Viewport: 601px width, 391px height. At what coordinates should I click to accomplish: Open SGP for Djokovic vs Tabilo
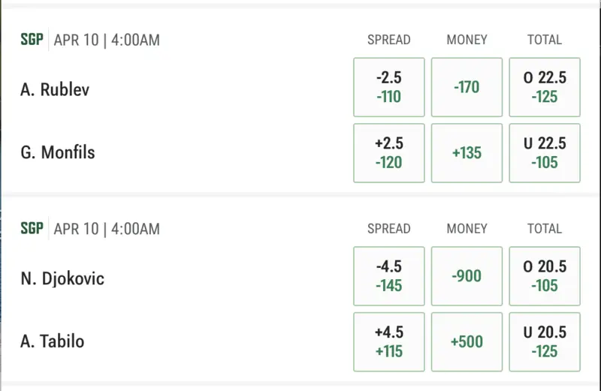(32, 228)
